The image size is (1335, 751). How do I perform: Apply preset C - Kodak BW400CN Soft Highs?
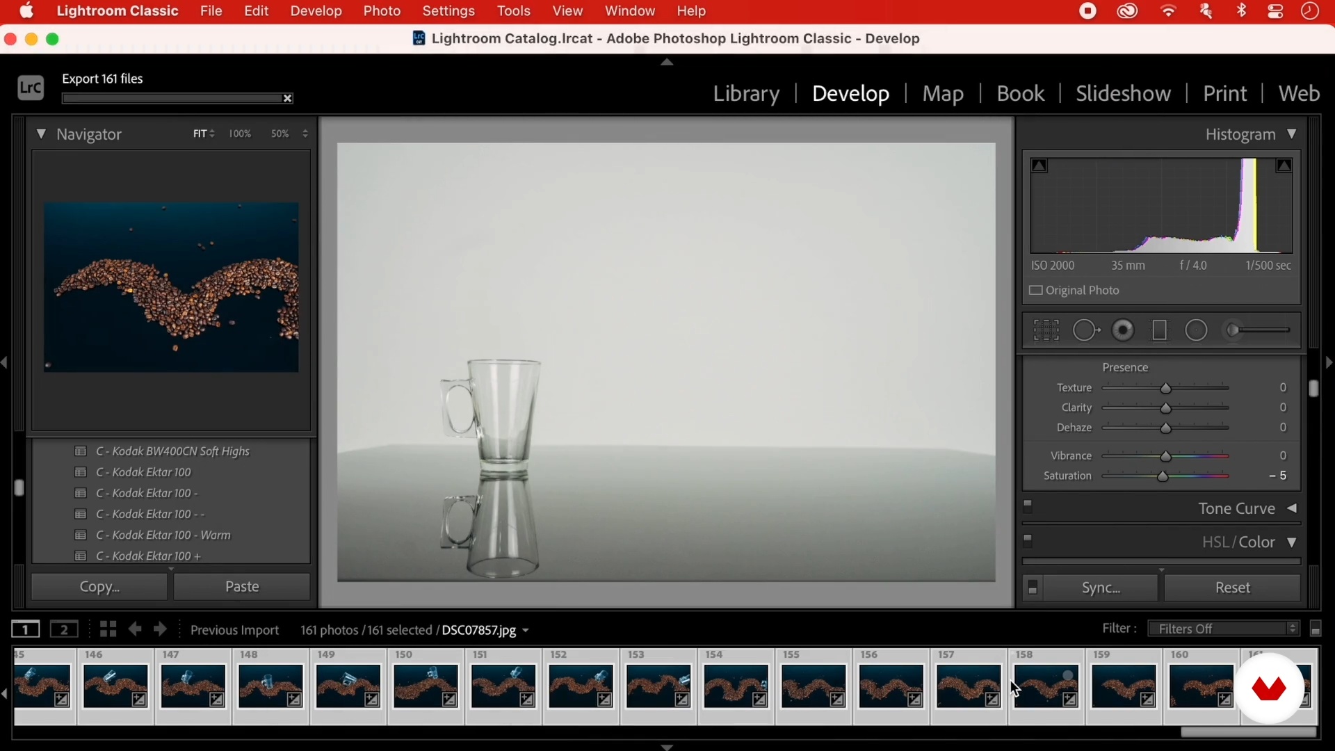pos(172,451)
